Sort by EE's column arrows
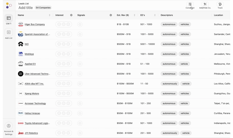 (x=155, y=15)
